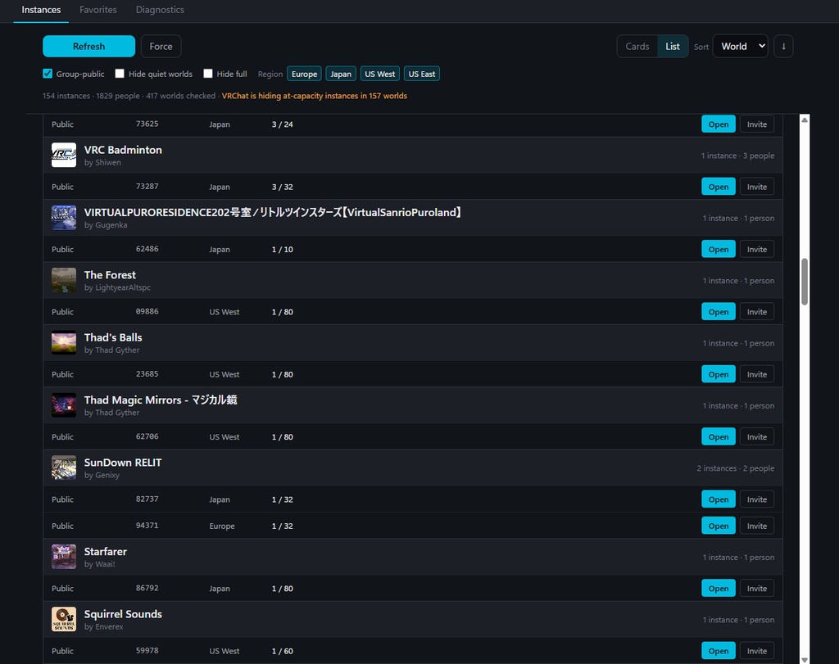
Task: Click the scrollbar down arrow
Action: tap(805, 660)
